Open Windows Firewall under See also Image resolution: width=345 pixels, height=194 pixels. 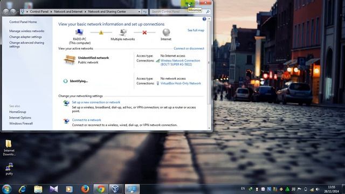(21, 123)
